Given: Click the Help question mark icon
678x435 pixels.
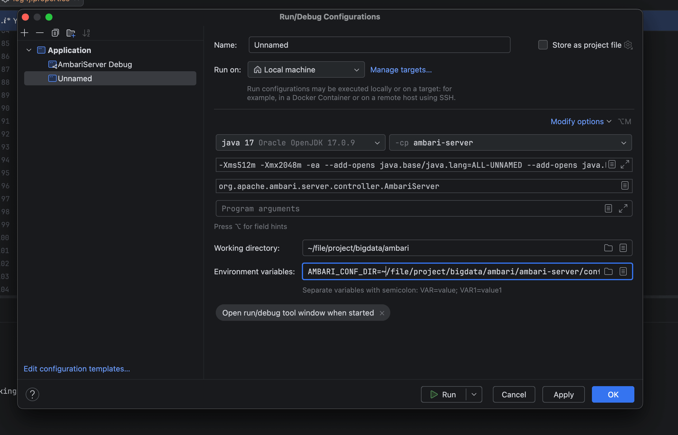Looking at the screenshot, I should [32, 394].
